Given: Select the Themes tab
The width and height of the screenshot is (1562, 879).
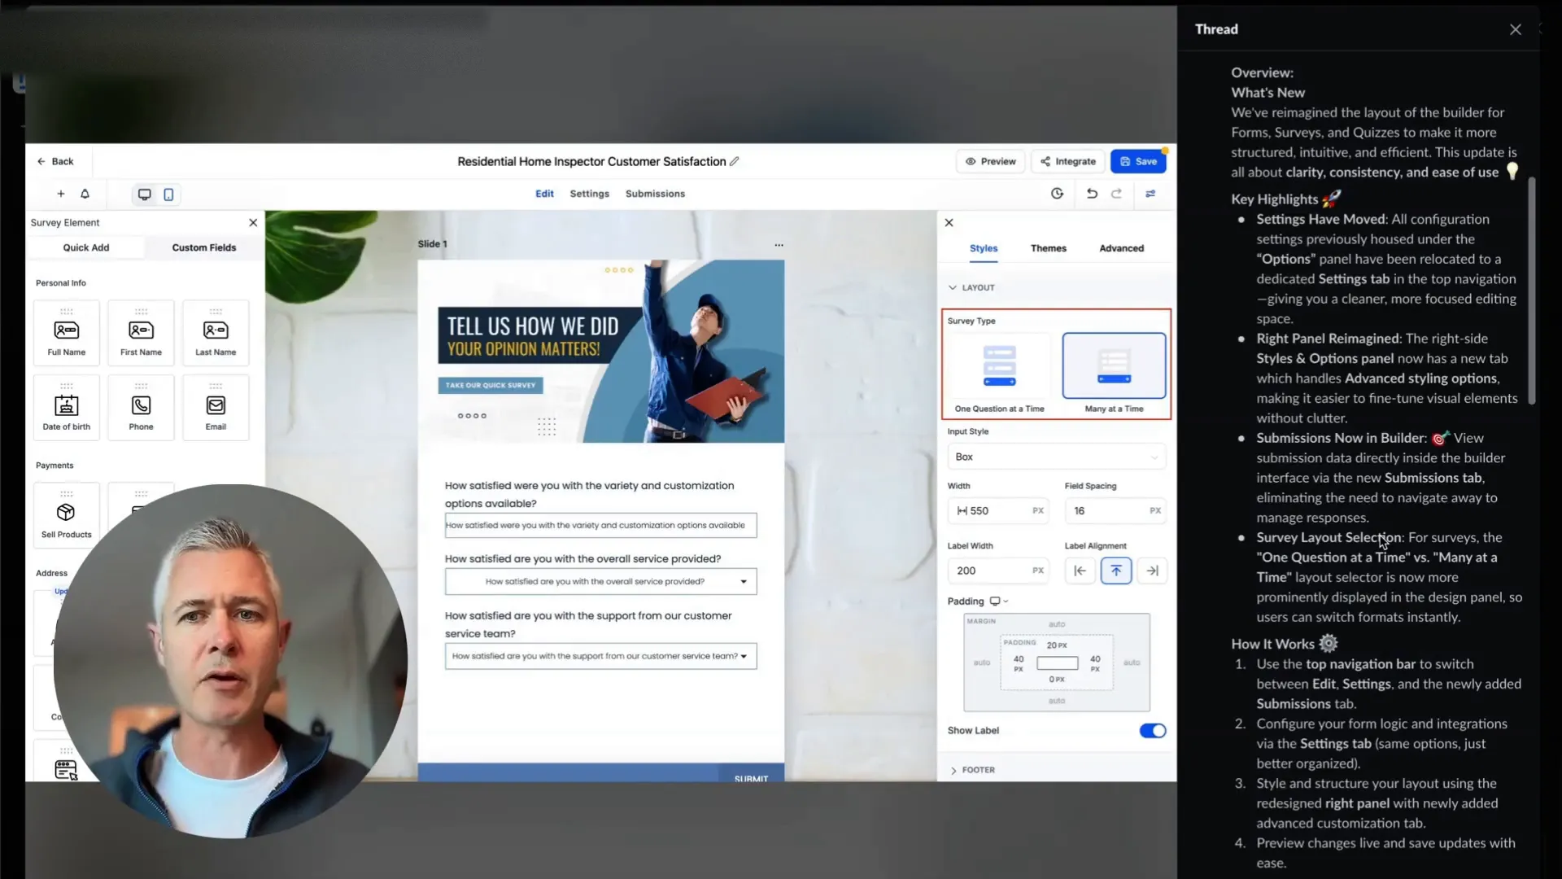Looking at the screenshot, I should click(1048, 248).
